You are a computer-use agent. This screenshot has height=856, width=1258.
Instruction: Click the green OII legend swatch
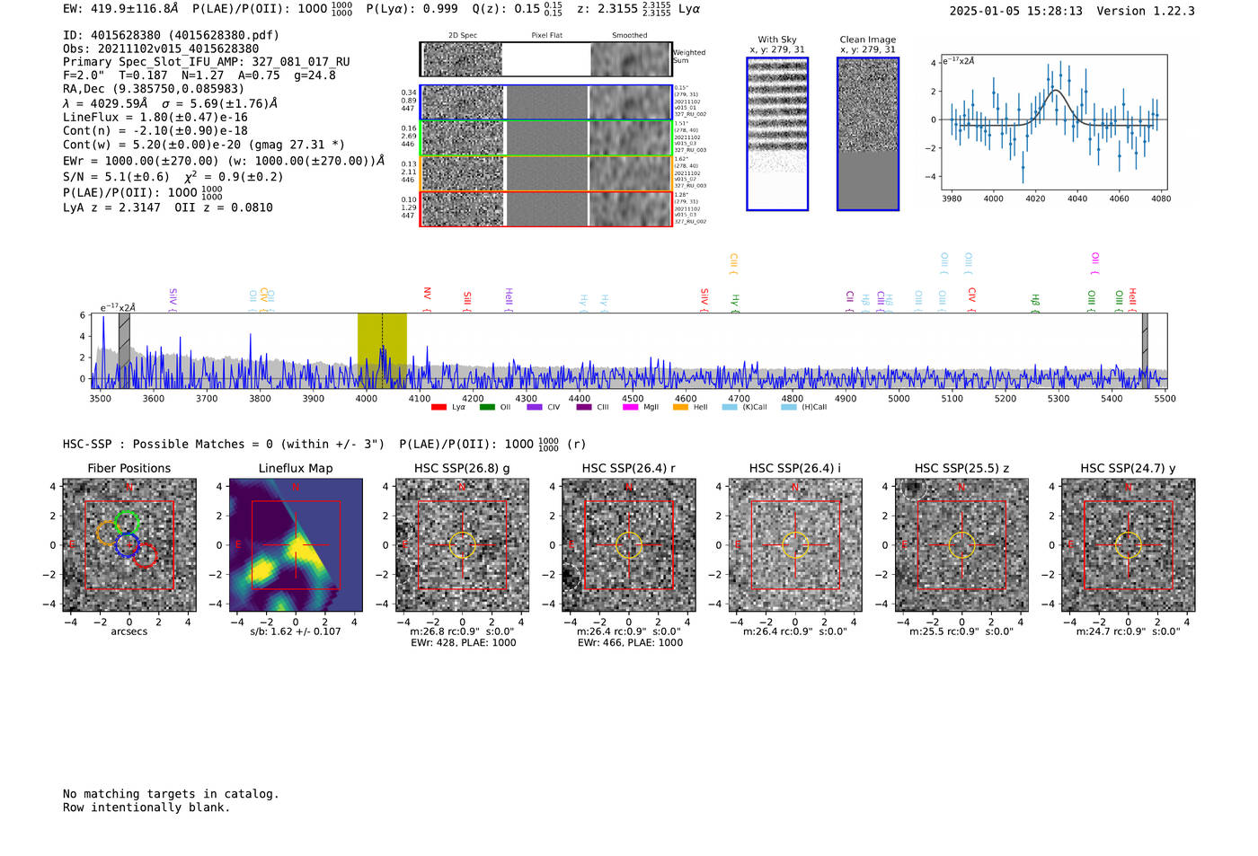tap(487, 408)
